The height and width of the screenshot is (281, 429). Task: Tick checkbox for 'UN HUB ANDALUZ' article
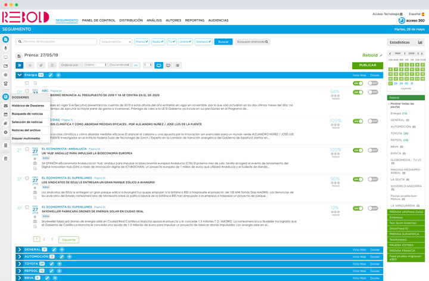[27, 149]
